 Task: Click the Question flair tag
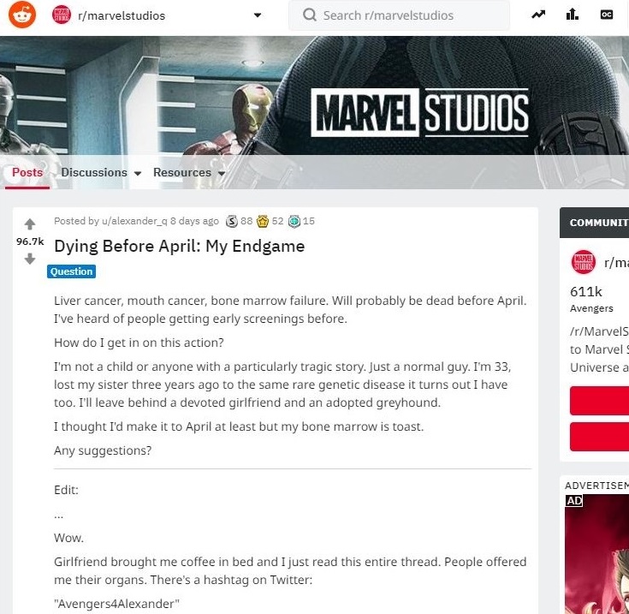point(72,271)
